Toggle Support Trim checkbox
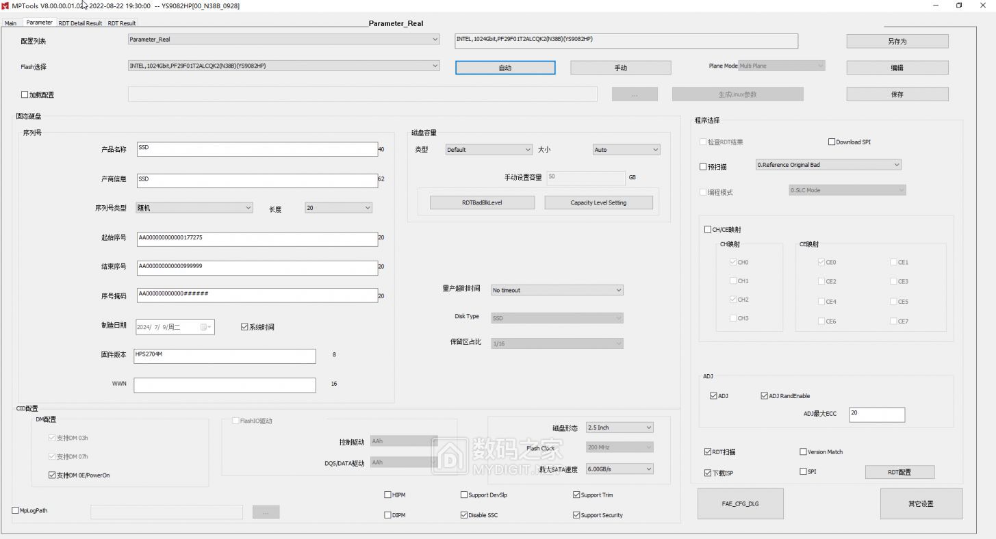This screenshot has height=539, width=996. [x=576, y=495]
